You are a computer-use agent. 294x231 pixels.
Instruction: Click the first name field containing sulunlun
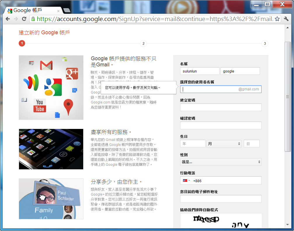pos(200,71)
